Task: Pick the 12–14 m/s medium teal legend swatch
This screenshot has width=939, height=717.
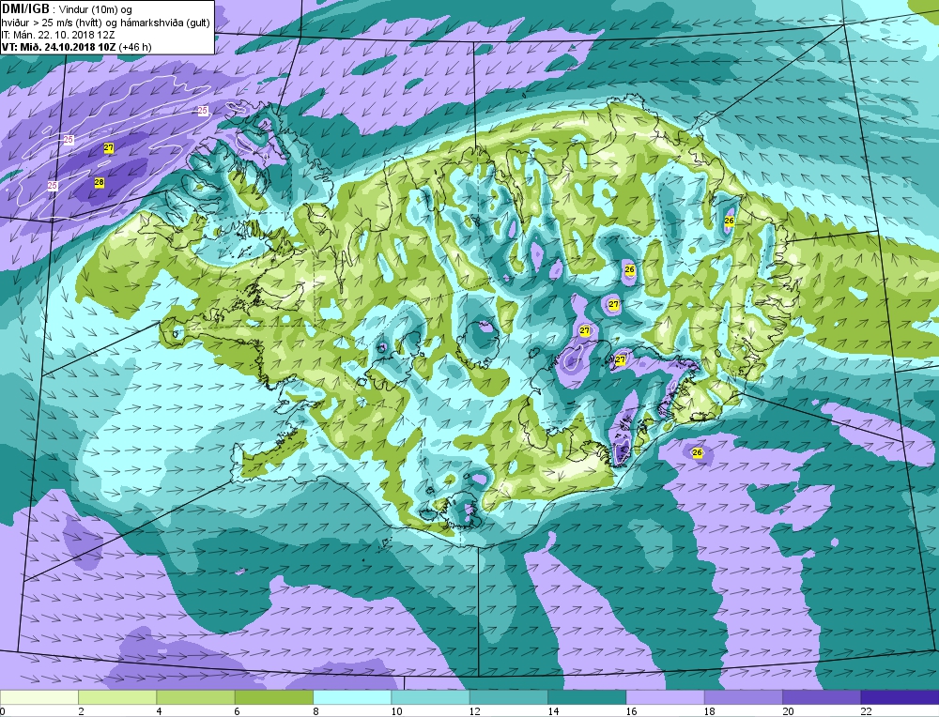Action: [508, 697]
